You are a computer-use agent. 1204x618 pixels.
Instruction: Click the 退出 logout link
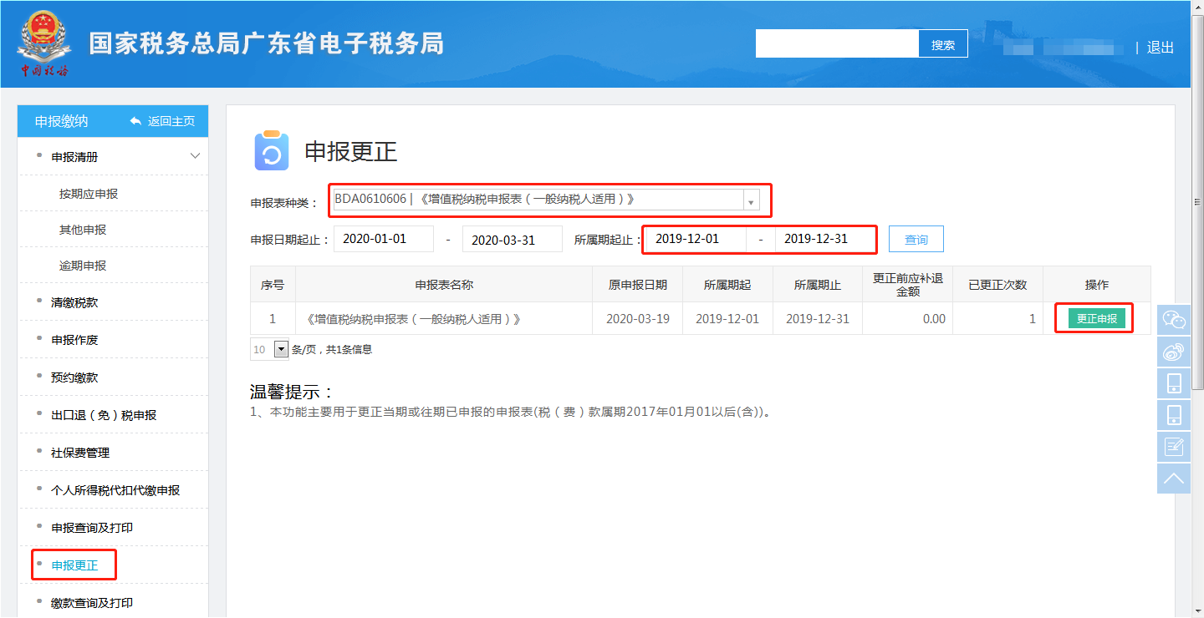[1161, 48]
